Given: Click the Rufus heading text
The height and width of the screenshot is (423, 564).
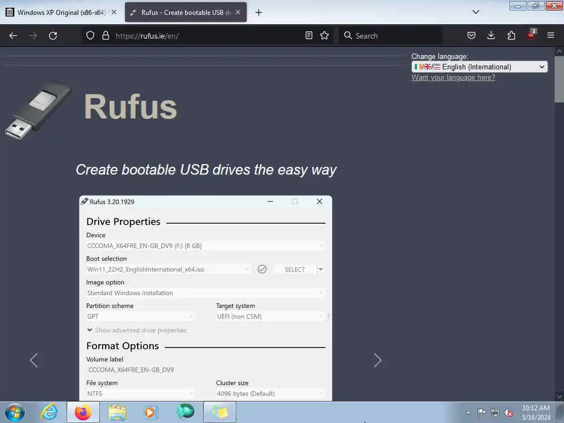Looking at the screenshot, I should coord(131,107).
